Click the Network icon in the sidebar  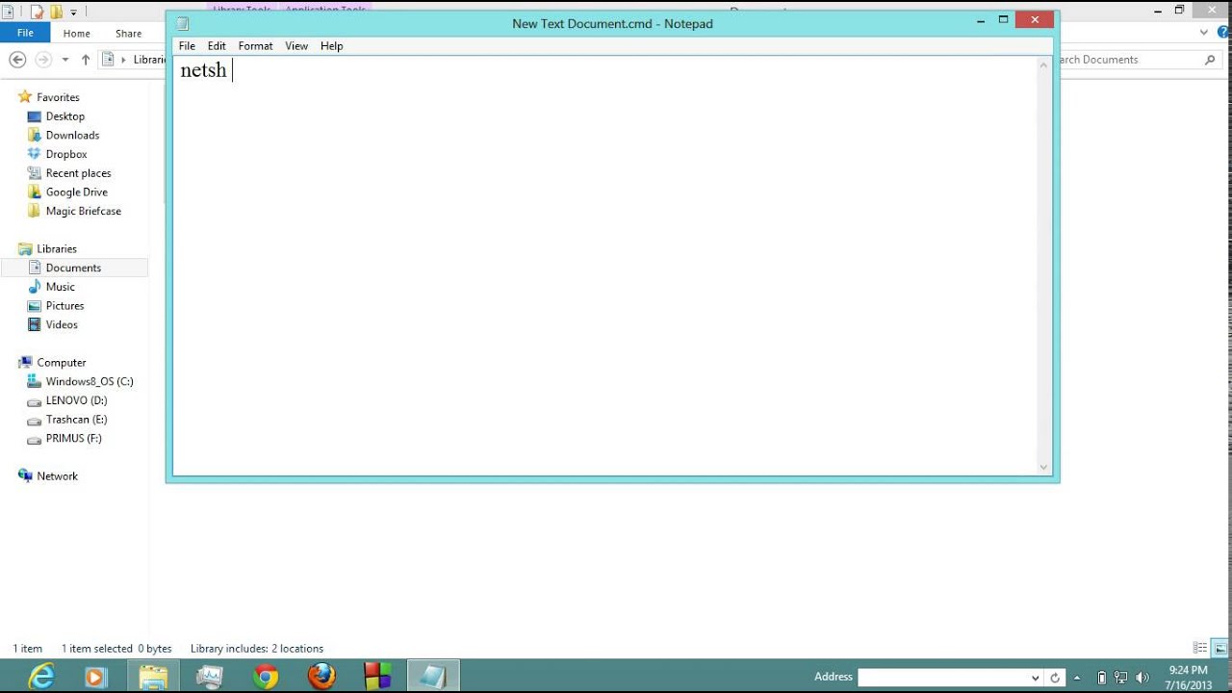25,475
